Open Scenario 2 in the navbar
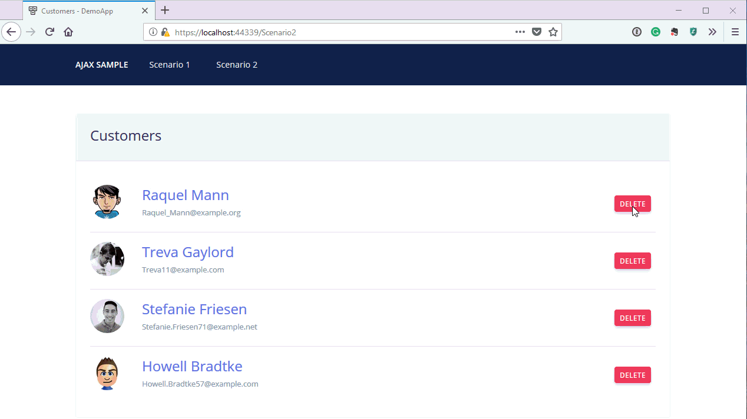Screen dimensions: 747x419 [x=237, y=65]
